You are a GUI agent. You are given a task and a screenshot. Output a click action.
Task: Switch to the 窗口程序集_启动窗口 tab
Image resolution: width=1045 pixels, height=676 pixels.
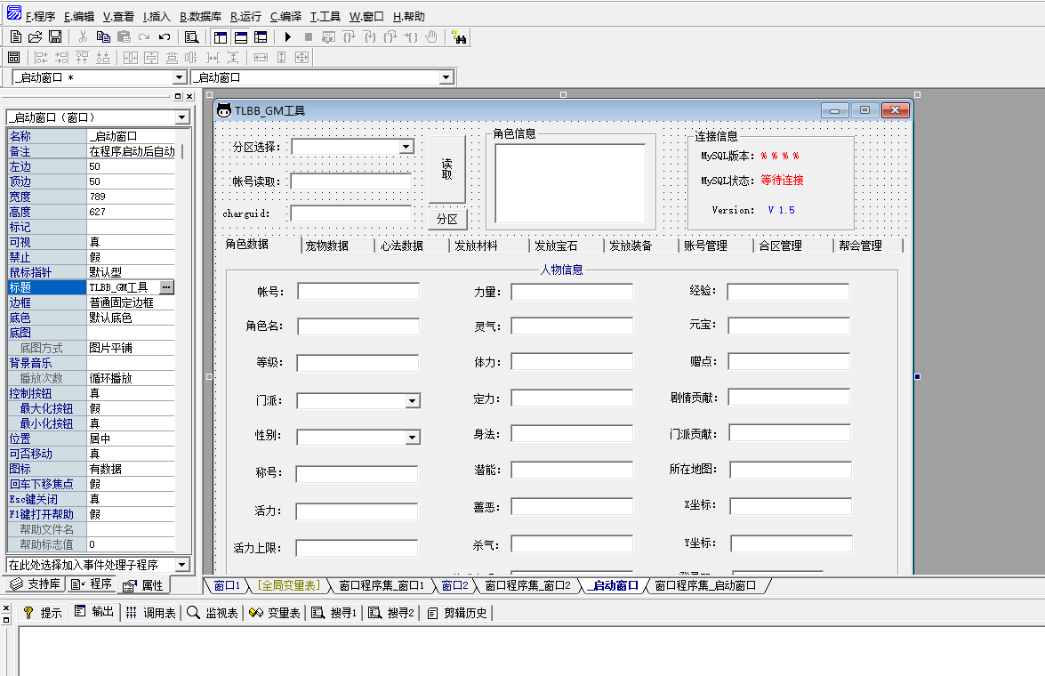click(705, 585)
